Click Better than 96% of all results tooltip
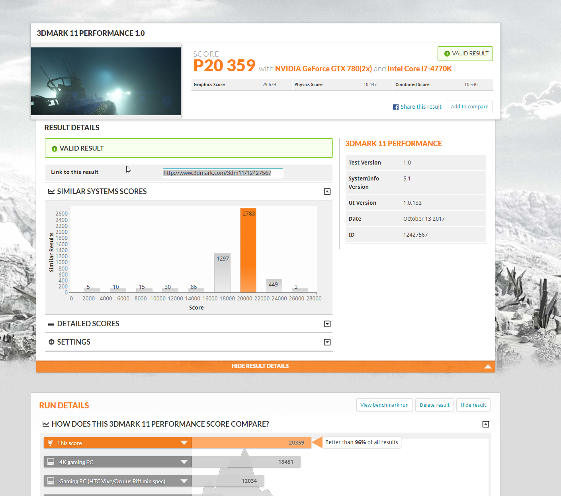 pyautogui.click(x=362, y=442)
